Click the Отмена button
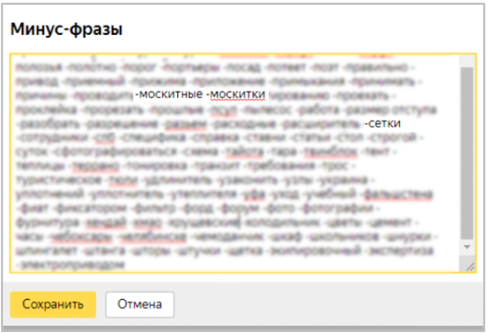 pos(139,304)
